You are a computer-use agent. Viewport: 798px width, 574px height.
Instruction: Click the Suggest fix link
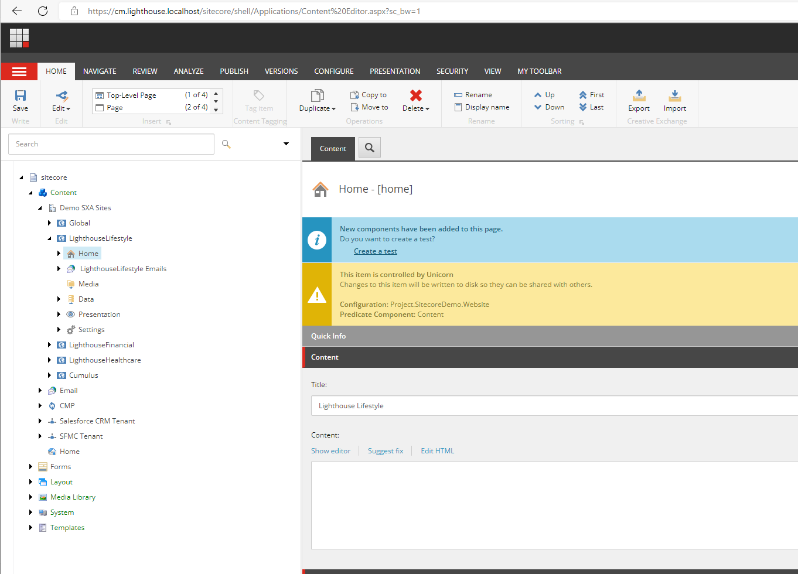pyautogui.click(x=386, y=451)
